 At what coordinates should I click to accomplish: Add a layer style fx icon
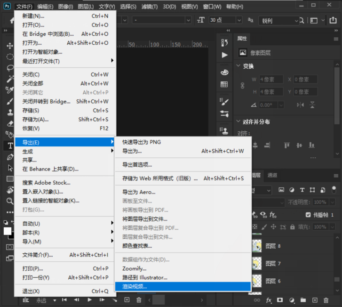(x=269, y=300)
